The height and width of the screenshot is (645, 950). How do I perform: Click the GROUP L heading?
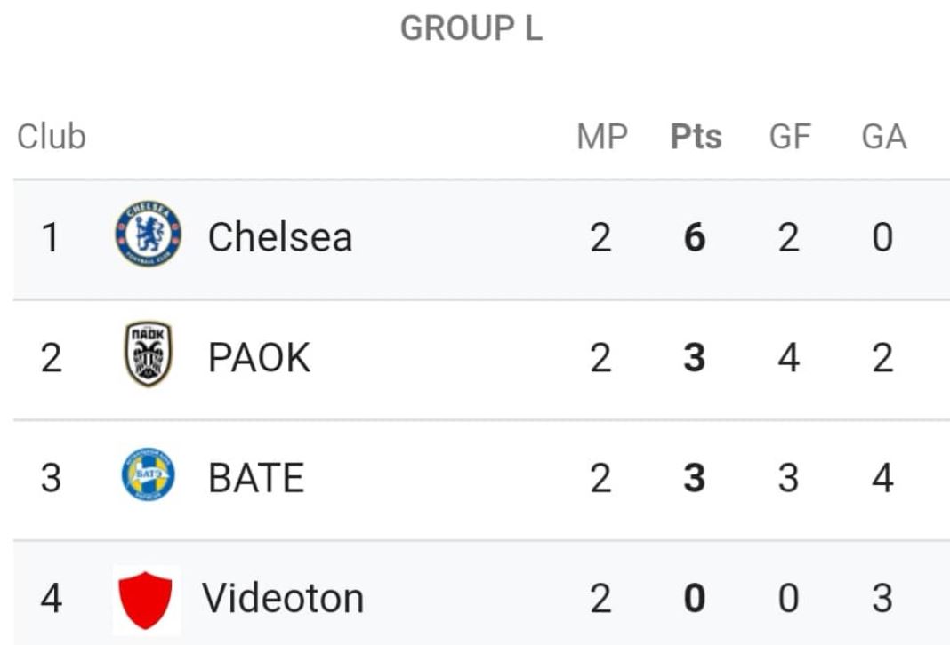[471, 28]
